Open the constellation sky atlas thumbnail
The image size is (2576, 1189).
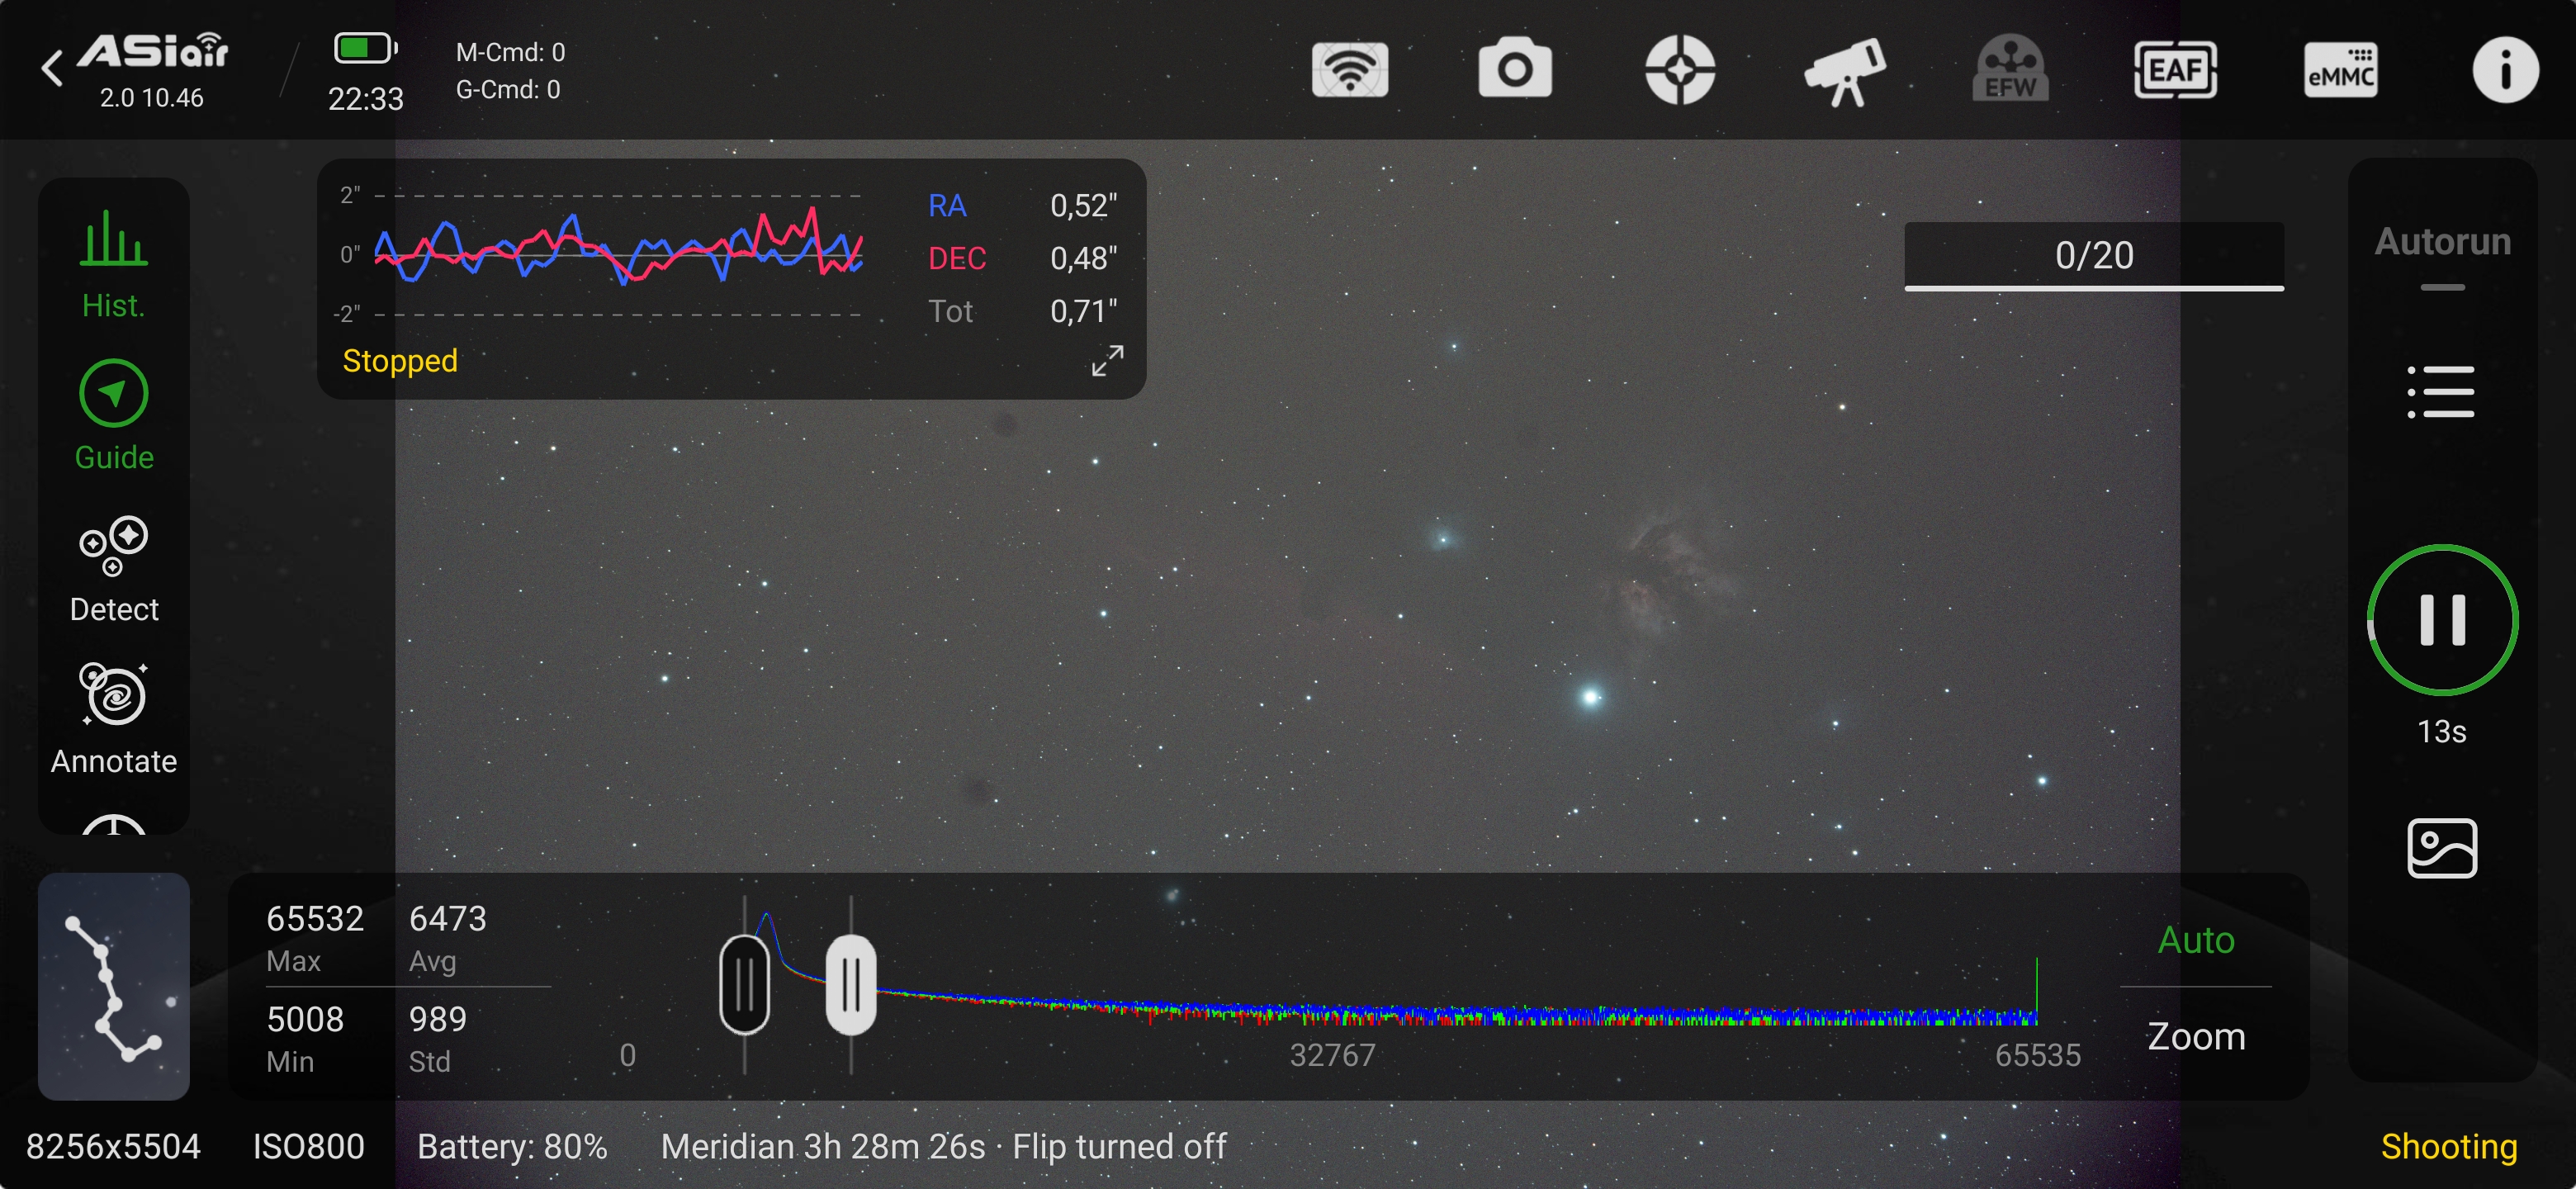coord(113,986)
